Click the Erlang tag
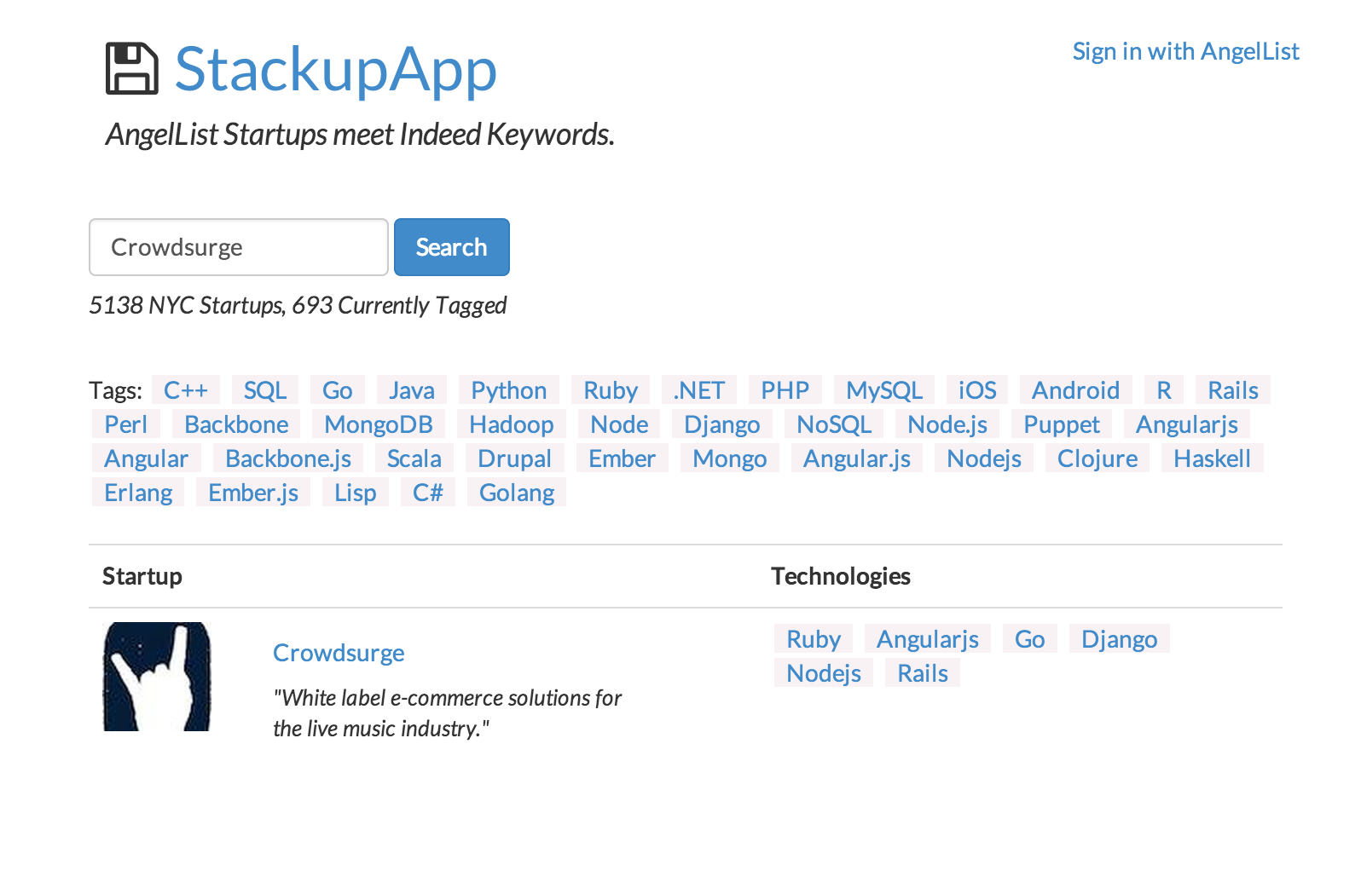The image size is (1361, 888). (x=138, y=493)
